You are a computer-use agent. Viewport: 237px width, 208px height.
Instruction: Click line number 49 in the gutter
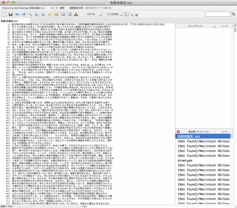point(7,146)
